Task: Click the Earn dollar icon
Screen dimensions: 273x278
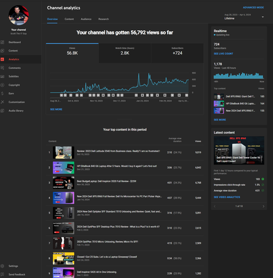Action: point(2,93)
